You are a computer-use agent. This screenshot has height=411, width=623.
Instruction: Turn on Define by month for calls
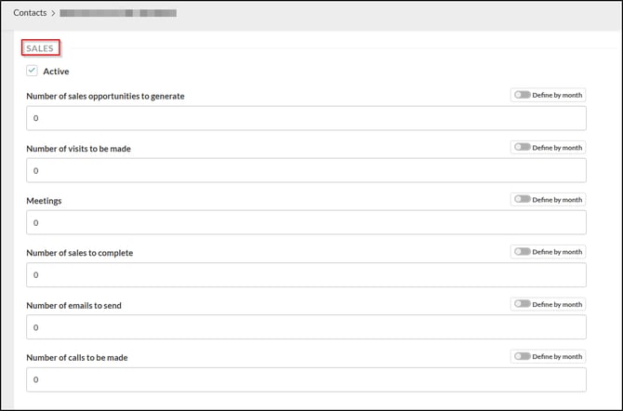(x=523, y=355)
